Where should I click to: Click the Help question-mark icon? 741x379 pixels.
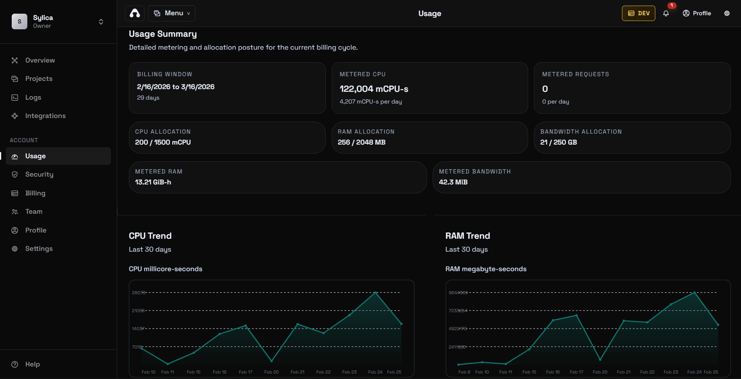[14, 364]
